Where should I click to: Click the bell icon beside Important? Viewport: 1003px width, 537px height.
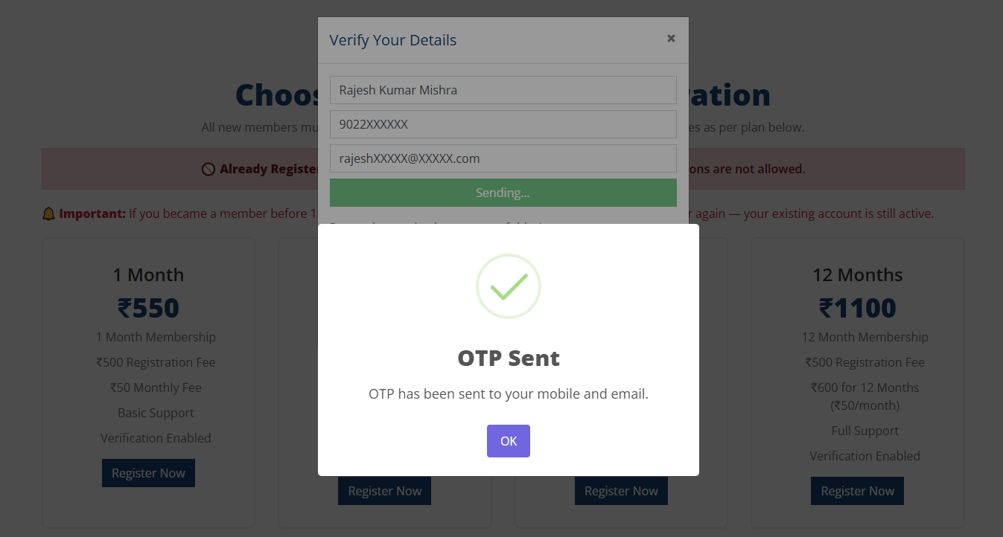49,214
